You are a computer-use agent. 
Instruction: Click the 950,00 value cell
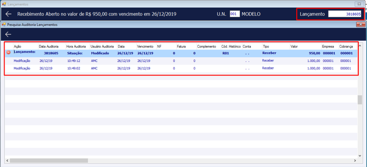pyautogui.click(x=314, y=53)
